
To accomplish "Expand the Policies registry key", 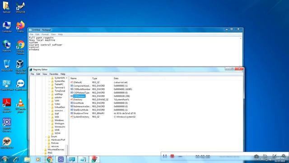I will click(x=46, y=143).
